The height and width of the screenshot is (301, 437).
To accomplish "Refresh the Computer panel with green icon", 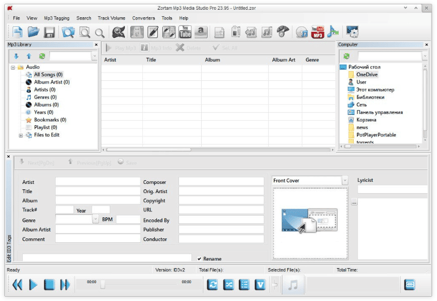I will [x=347, y=57].
